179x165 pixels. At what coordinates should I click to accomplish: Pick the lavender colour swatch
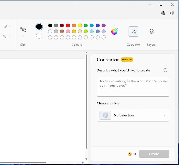pos(104,31)
